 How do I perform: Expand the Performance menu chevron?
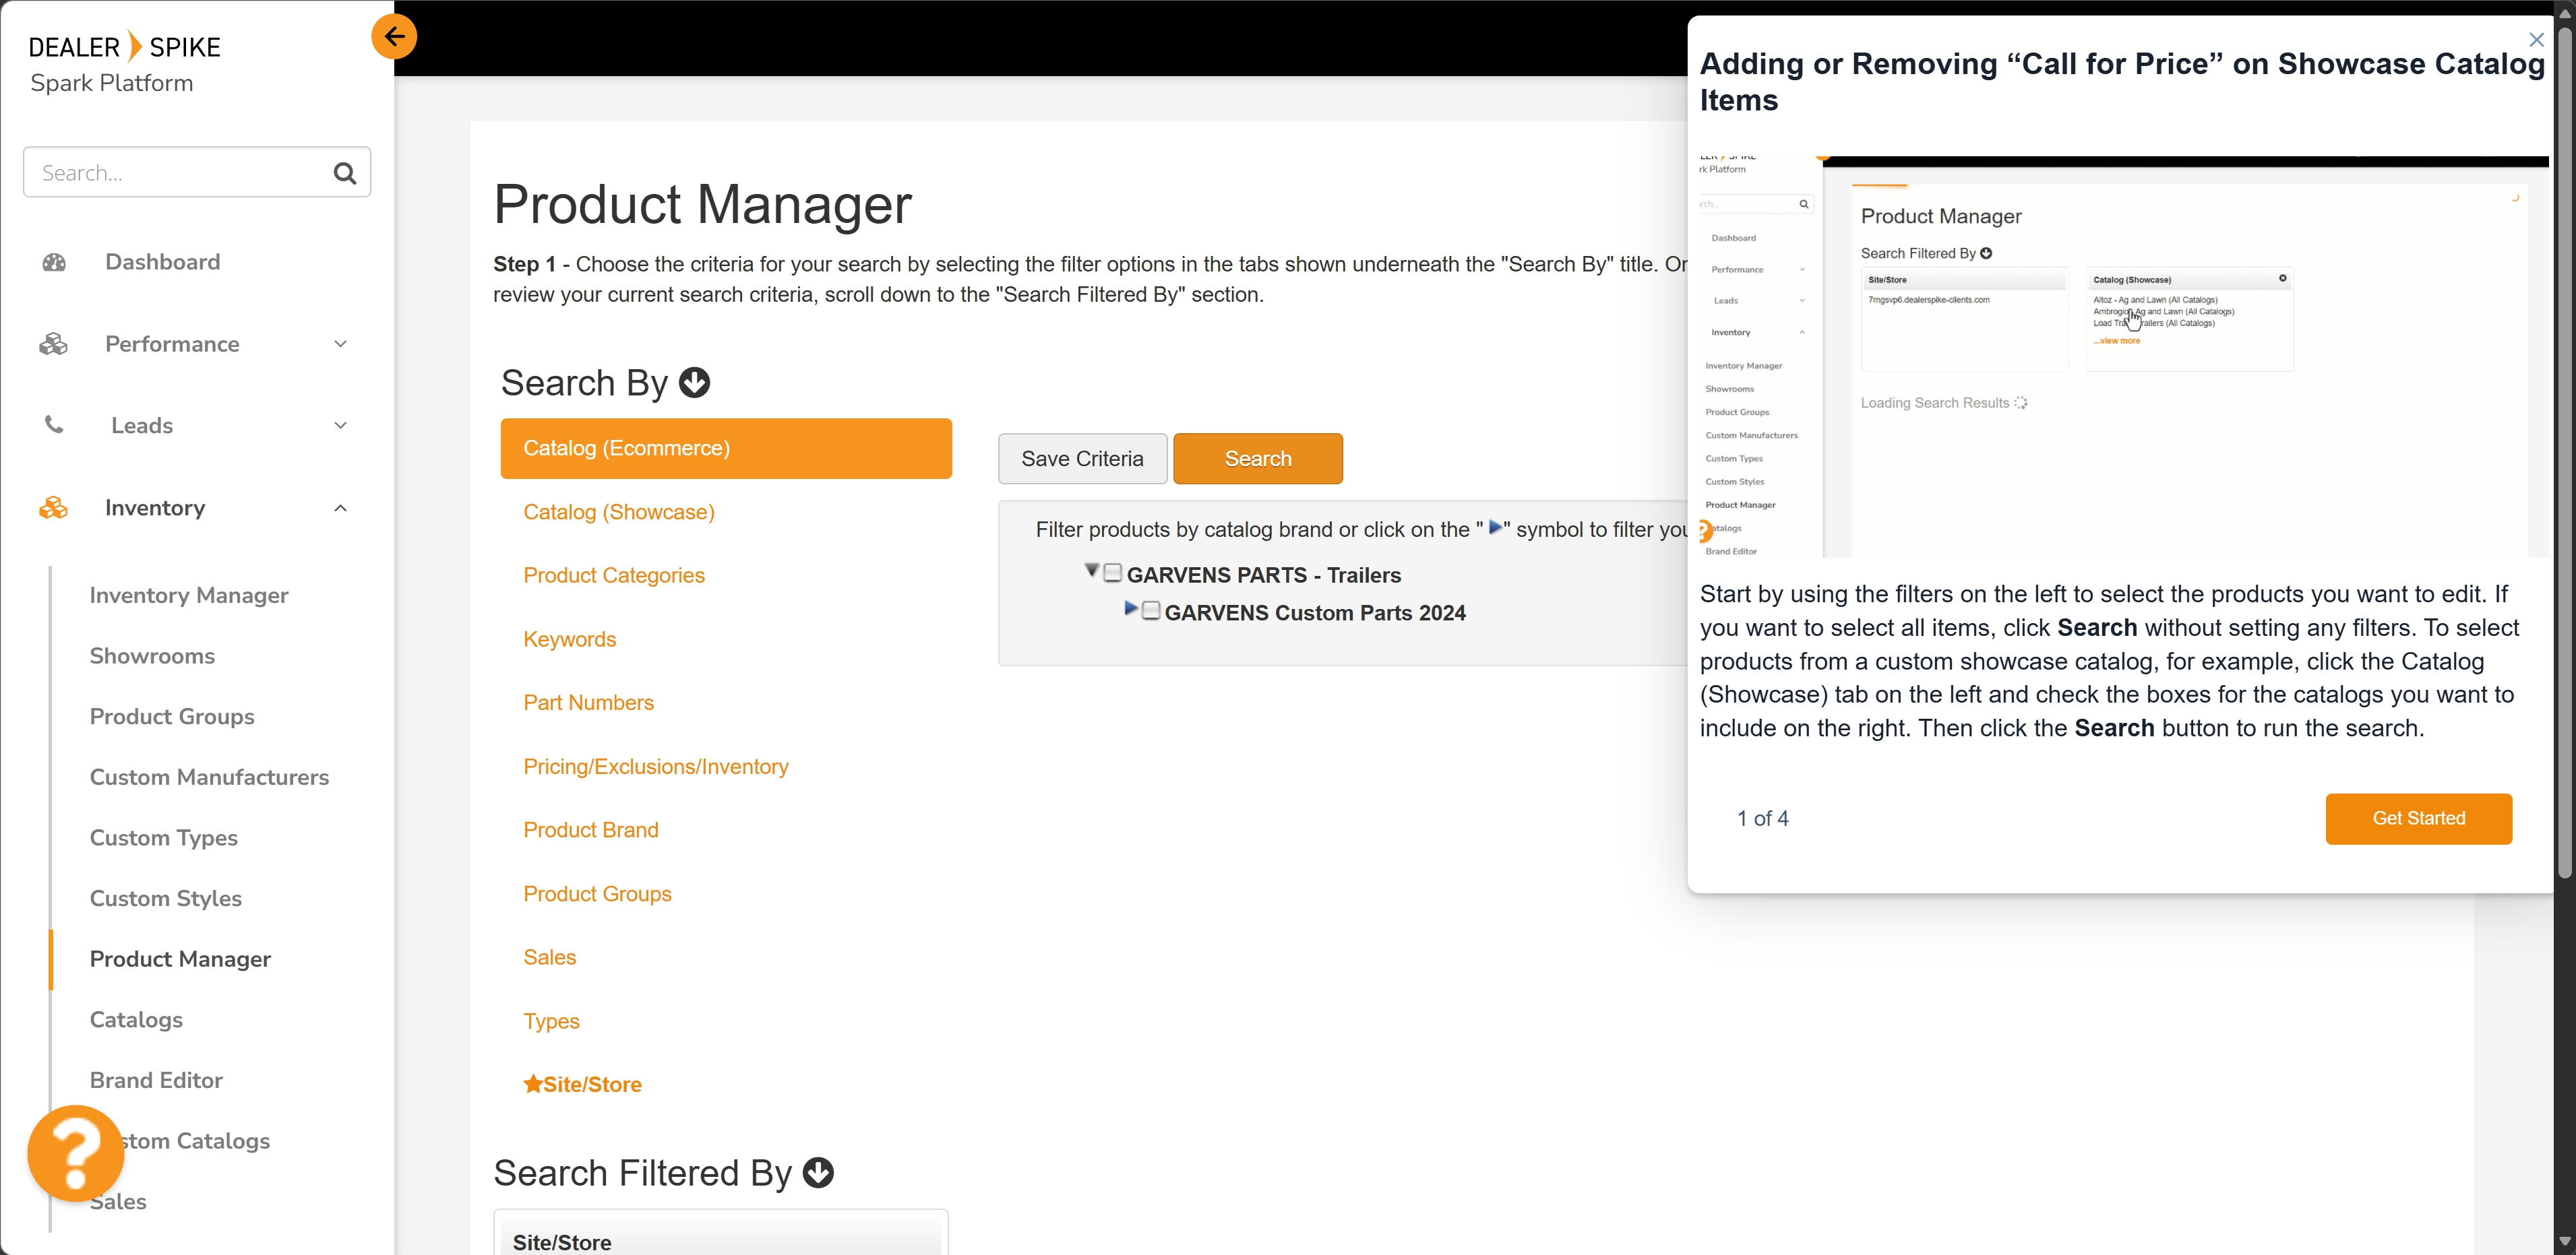[340, 344]
